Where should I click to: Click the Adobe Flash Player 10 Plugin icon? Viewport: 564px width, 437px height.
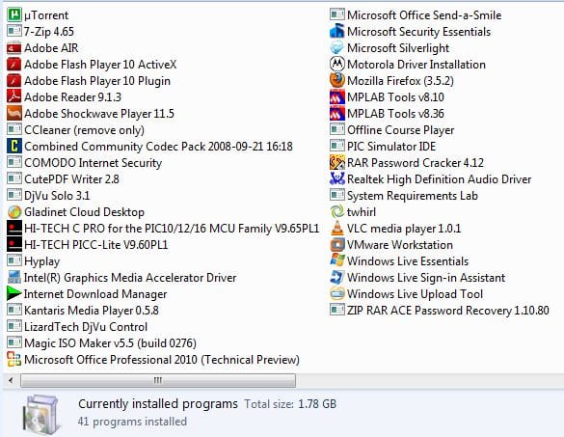(14, 81)
